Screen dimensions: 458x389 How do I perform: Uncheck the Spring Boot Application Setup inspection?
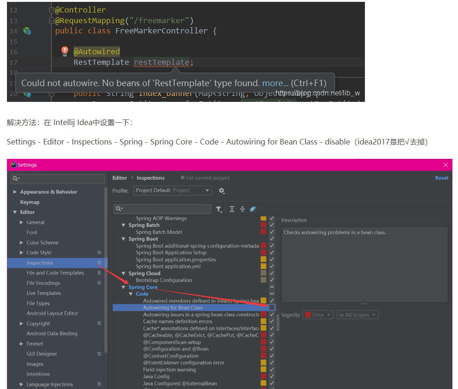[x=271, y=252]
